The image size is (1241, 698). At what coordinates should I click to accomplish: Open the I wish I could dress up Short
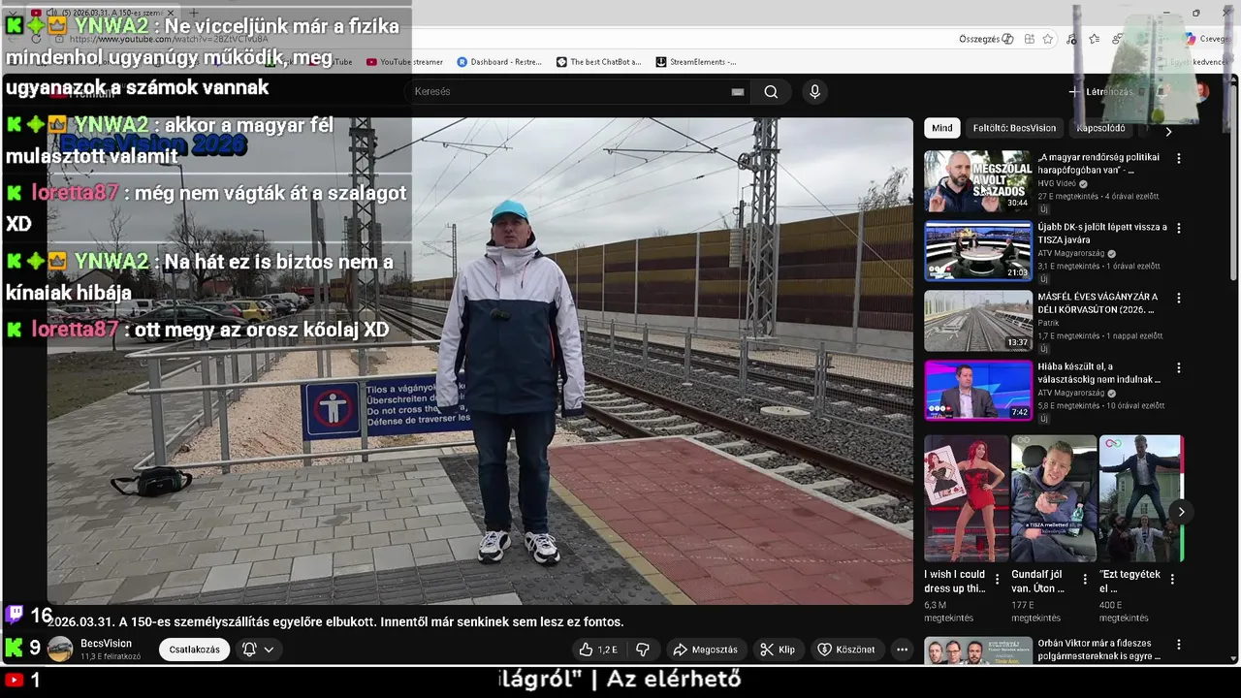point(967,498)
